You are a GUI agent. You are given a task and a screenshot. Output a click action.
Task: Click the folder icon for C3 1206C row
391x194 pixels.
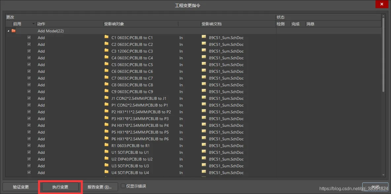pos(106,50)
